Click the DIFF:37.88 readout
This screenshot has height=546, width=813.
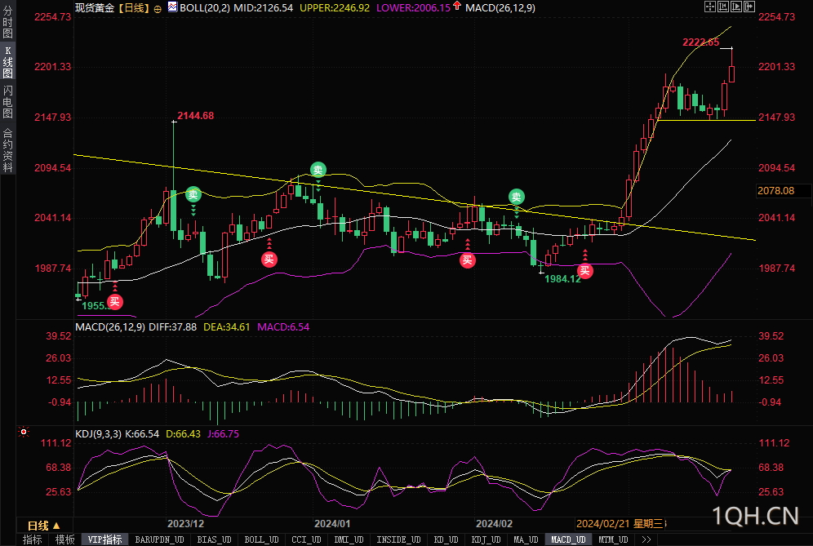point(173,327)
